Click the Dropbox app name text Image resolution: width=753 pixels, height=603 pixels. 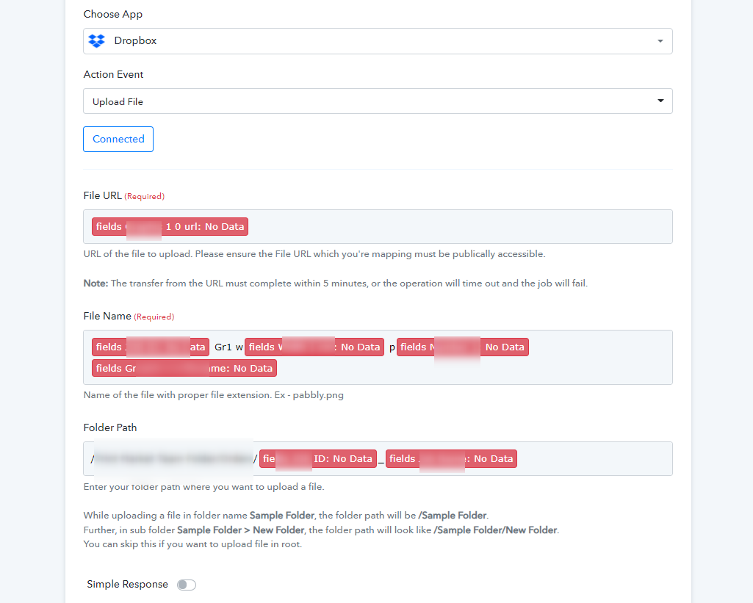point(135,41)
